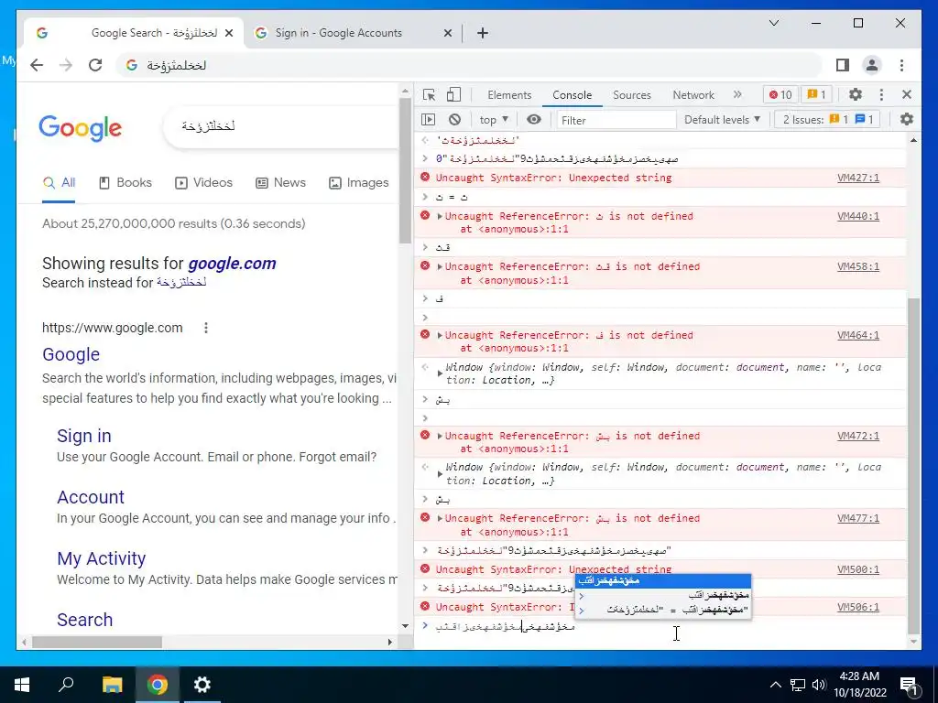The width and height of the screenshot is (938, 703).
Task: Reload the page
Action: (x=95, y=65)
